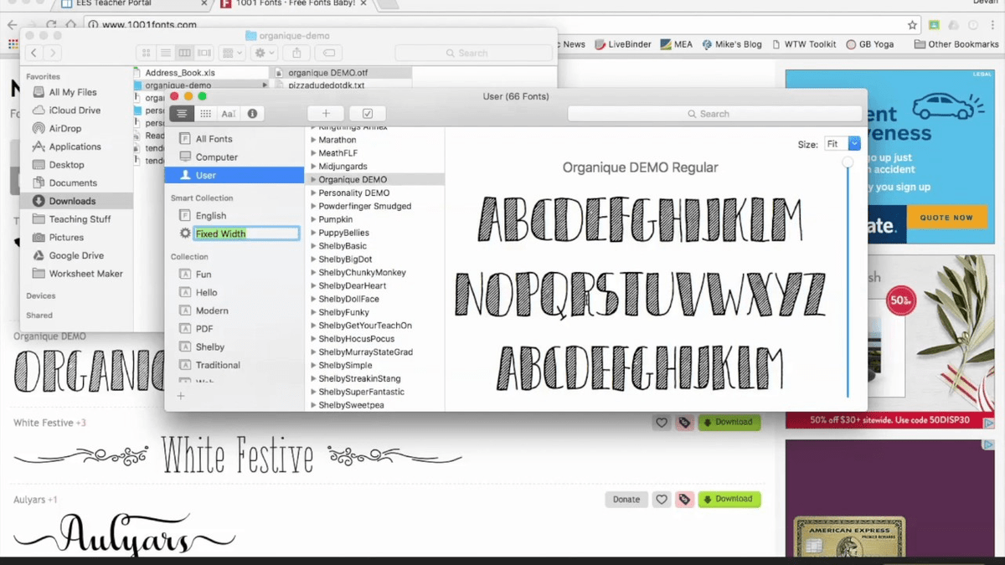Select the User font collection
Screen dimensions: 1005x565
(234, 176)
